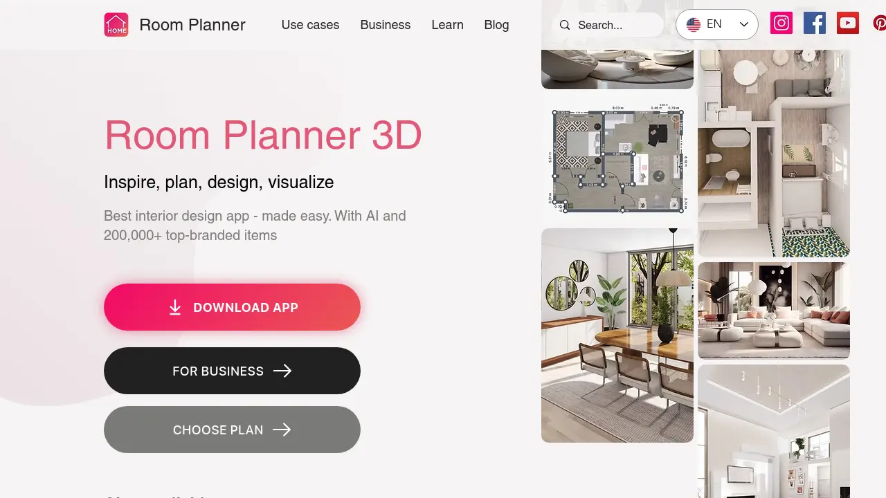The width and height of the screenshot is (886, 498).
Task: Open the Facebook social icon
Action: pos(815,23)
